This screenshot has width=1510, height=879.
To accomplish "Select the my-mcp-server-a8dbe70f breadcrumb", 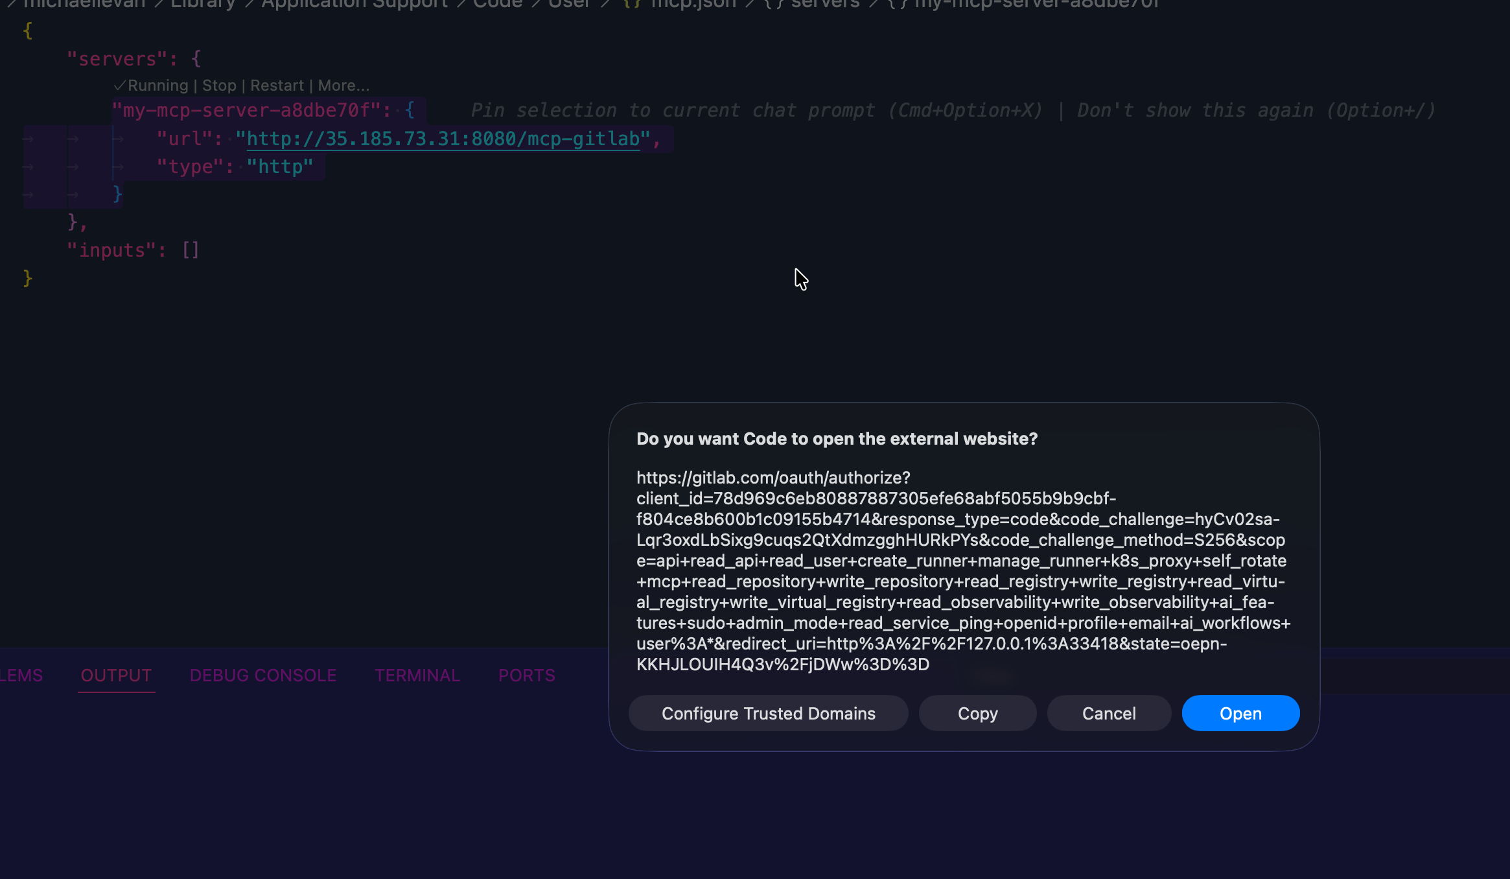I will [1036, 4].
